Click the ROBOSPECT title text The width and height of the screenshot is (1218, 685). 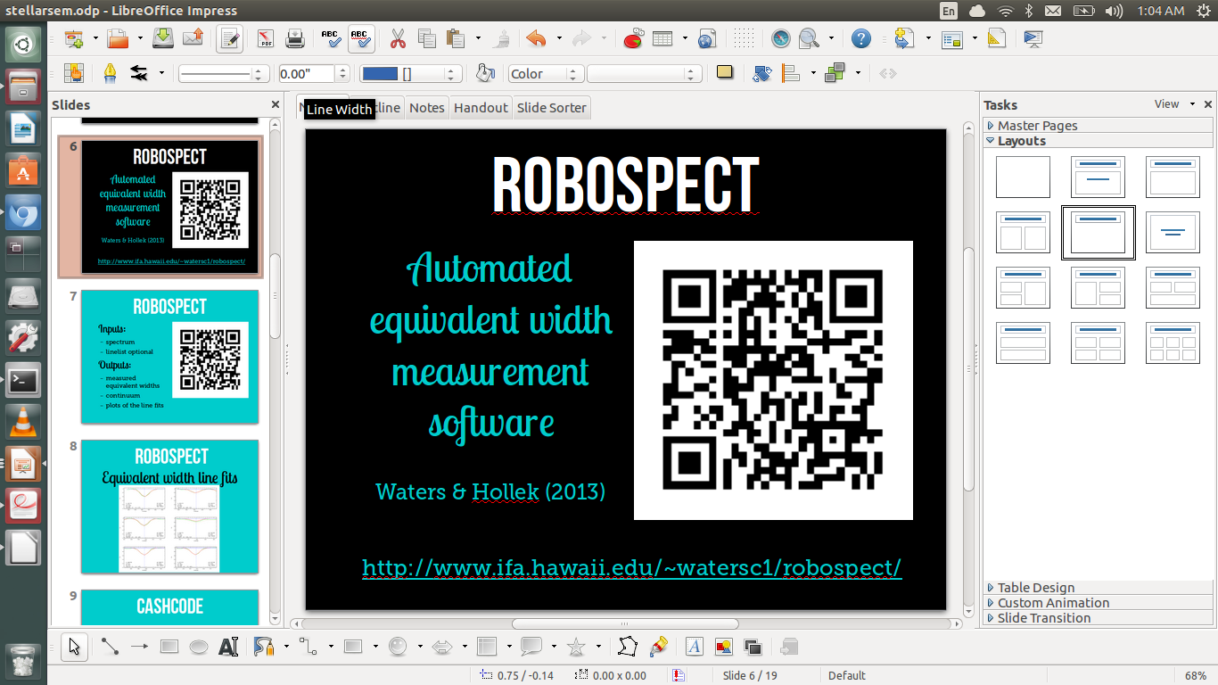(x=625, y=185)
